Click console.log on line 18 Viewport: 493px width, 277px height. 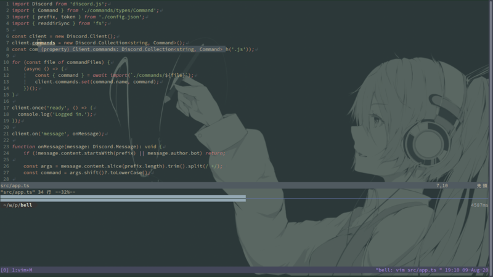point(35,114)
